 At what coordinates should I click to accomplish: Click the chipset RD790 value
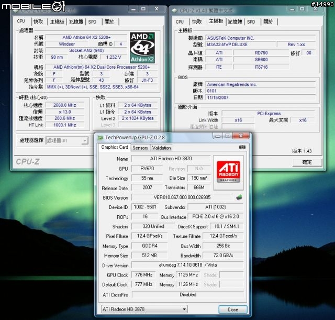261,53
